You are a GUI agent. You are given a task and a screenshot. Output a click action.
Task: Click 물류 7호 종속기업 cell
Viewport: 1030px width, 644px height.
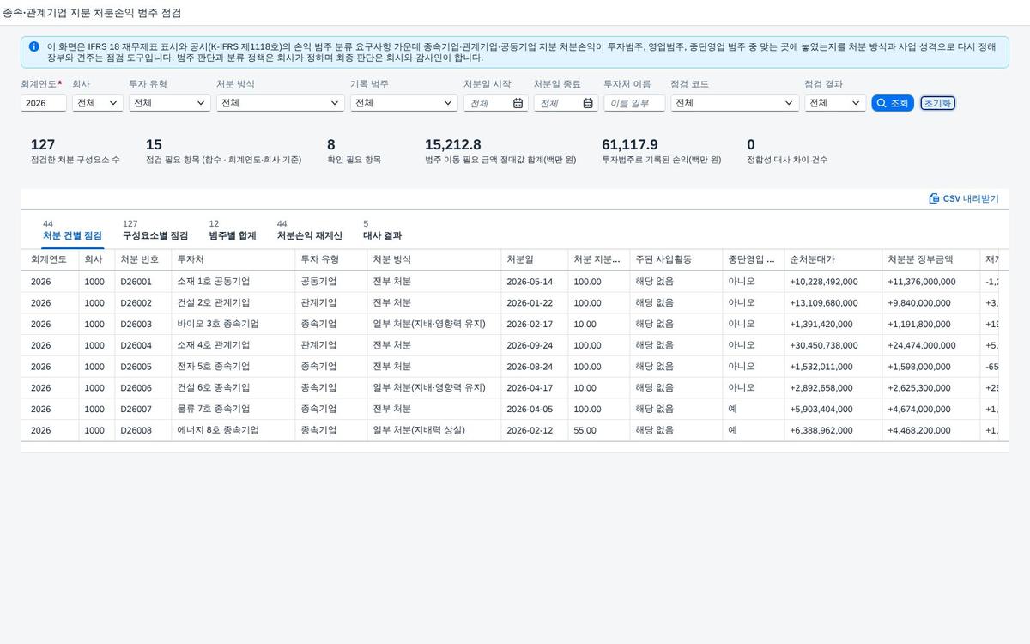point(233,410)
